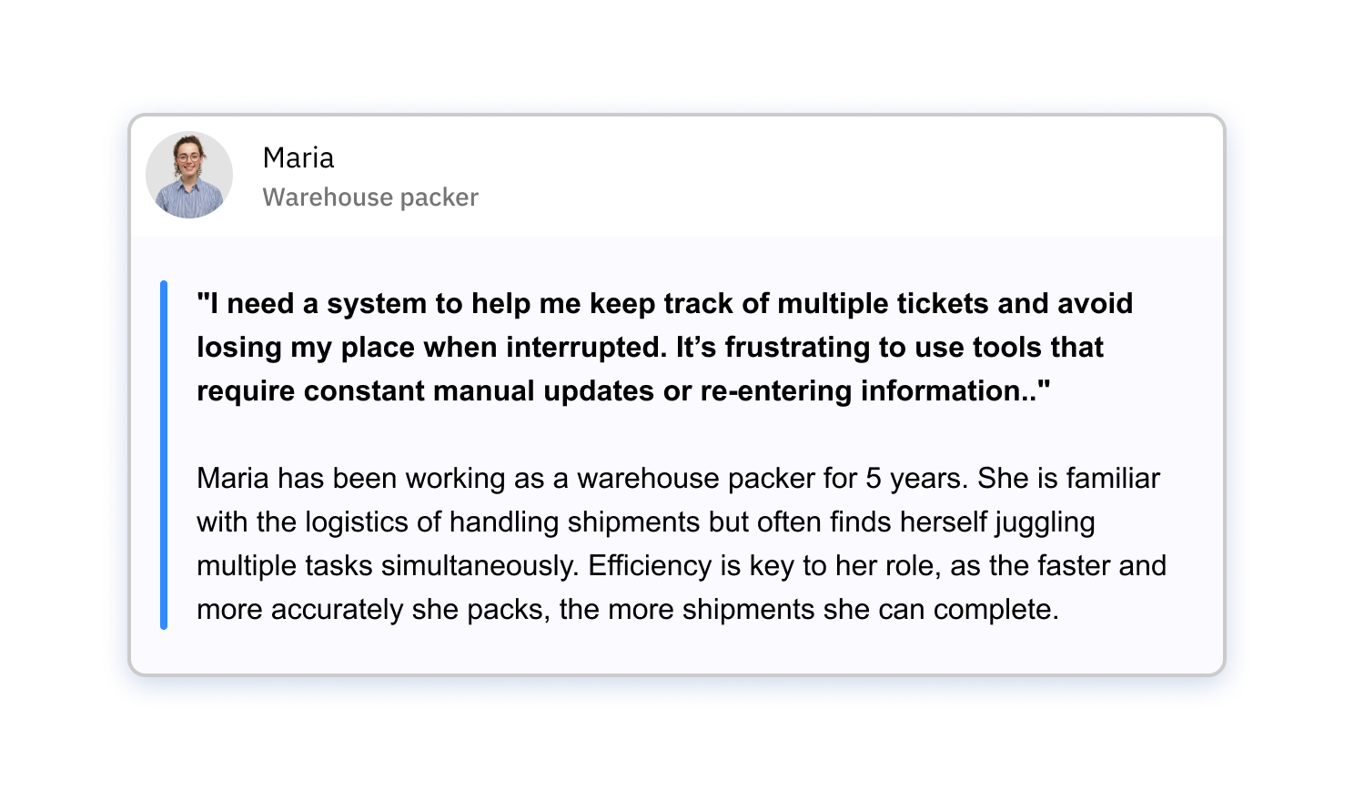1354x790 pixels.
Task: Click Maria's profile avatar photo
Action: 189,175
